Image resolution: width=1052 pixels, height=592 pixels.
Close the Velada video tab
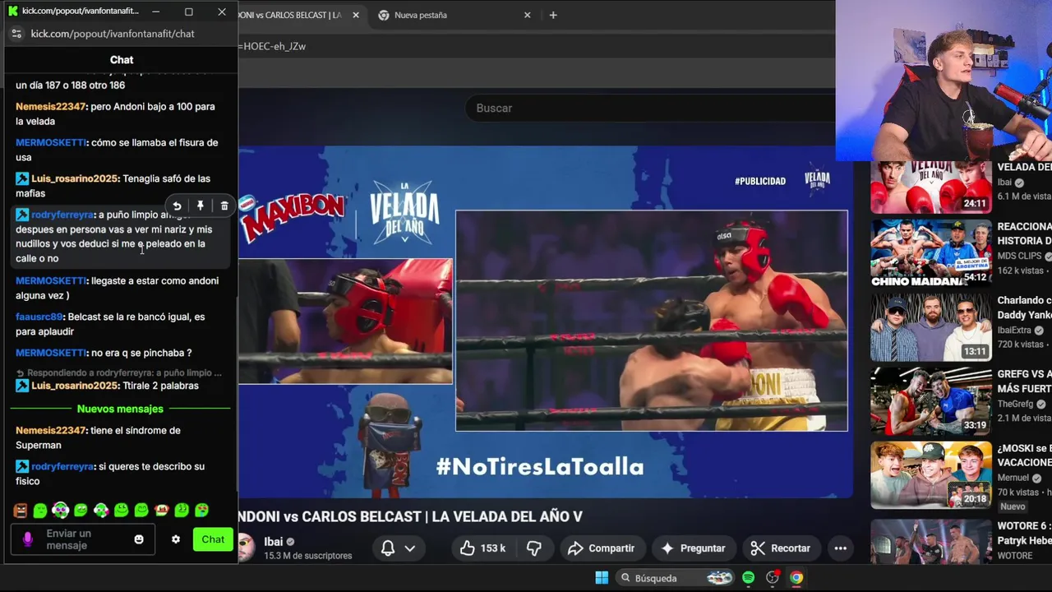pyautogui.click(x=356, y=15)
